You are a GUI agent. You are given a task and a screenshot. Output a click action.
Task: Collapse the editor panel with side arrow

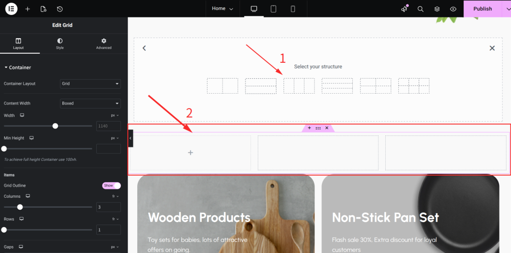(130, 138)
